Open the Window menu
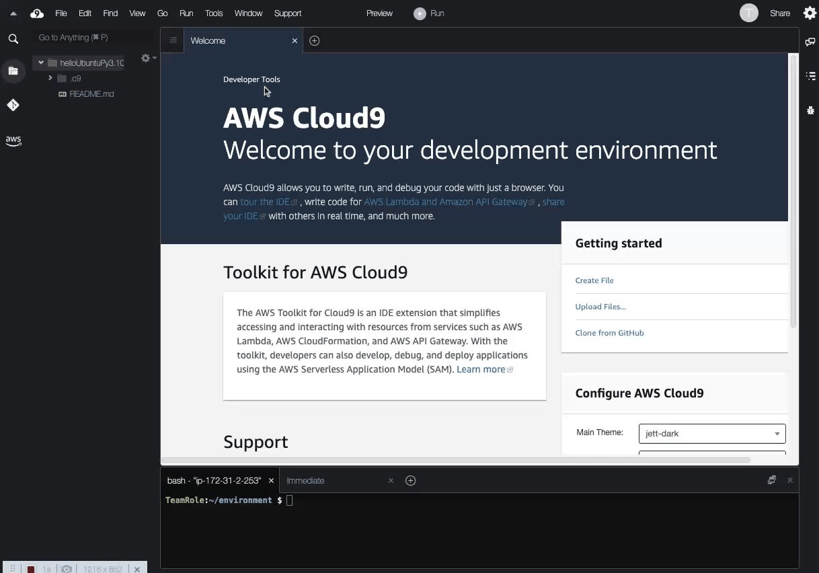 (x=248, y=13)
